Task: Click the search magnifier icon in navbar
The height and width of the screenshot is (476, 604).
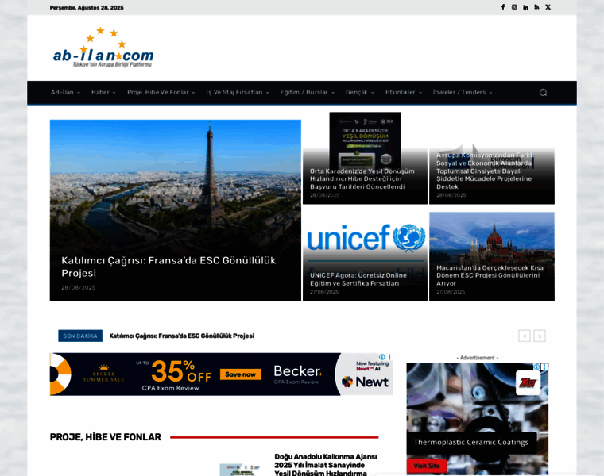Action: pyautogui.click(x=543, y=93)
